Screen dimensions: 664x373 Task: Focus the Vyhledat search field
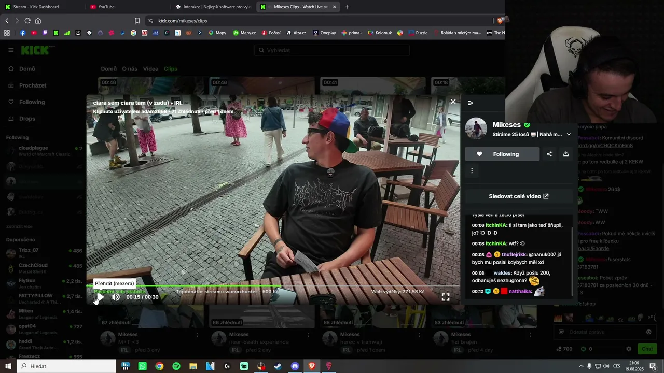point(332,50)
